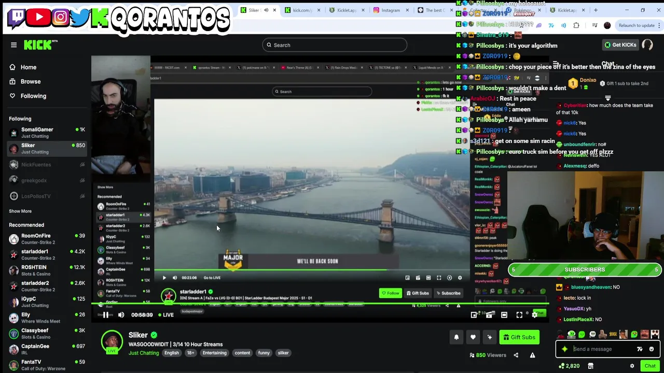Image resolution: width=664 pixels, height=373 pixels.
Task: Select the Entertaining tag
Action: [214, 353]
